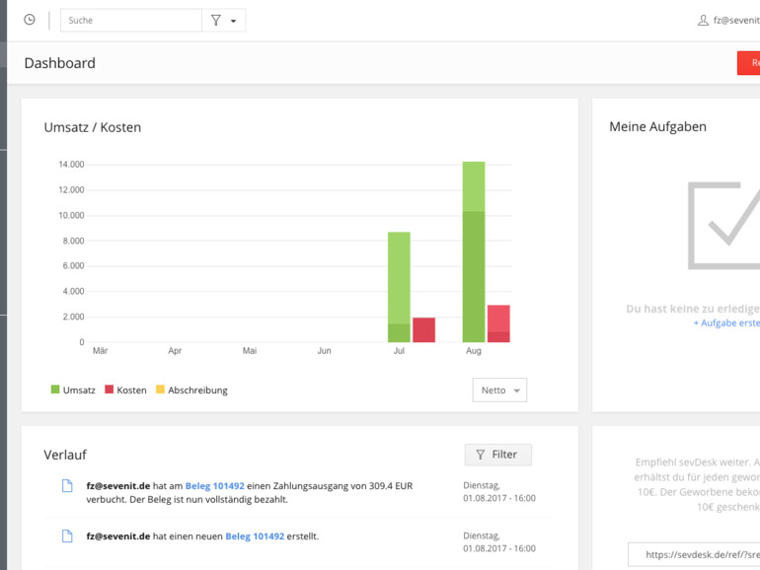Click the large checkmark tasks placeholder icon
The image size is (760, 570).
(x=724, y=225)
